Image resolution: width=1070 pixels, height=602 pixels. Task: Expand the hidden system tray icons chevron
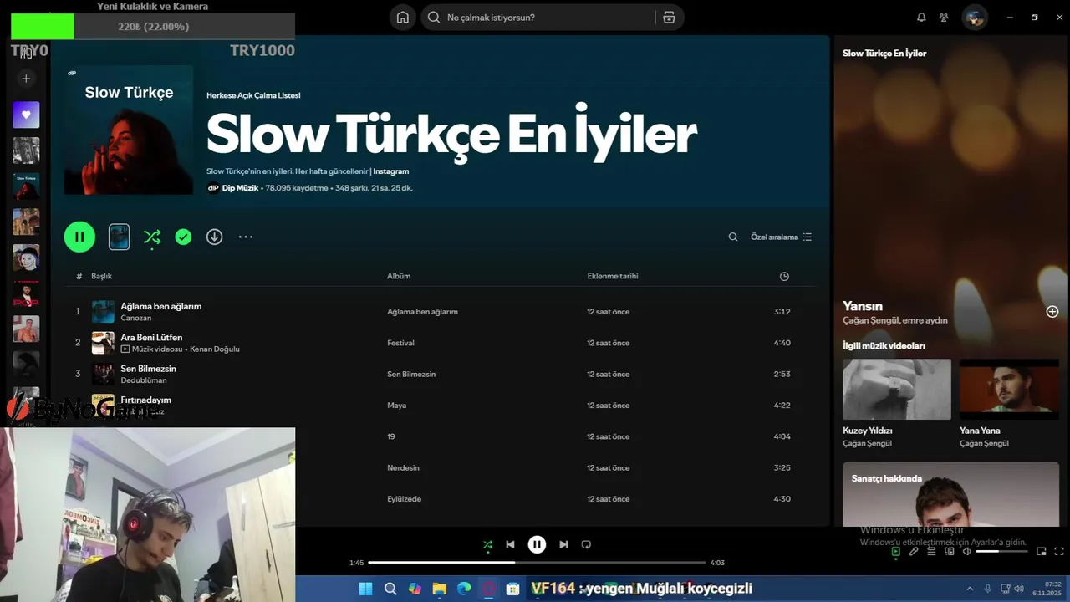[x=970, y=589]
